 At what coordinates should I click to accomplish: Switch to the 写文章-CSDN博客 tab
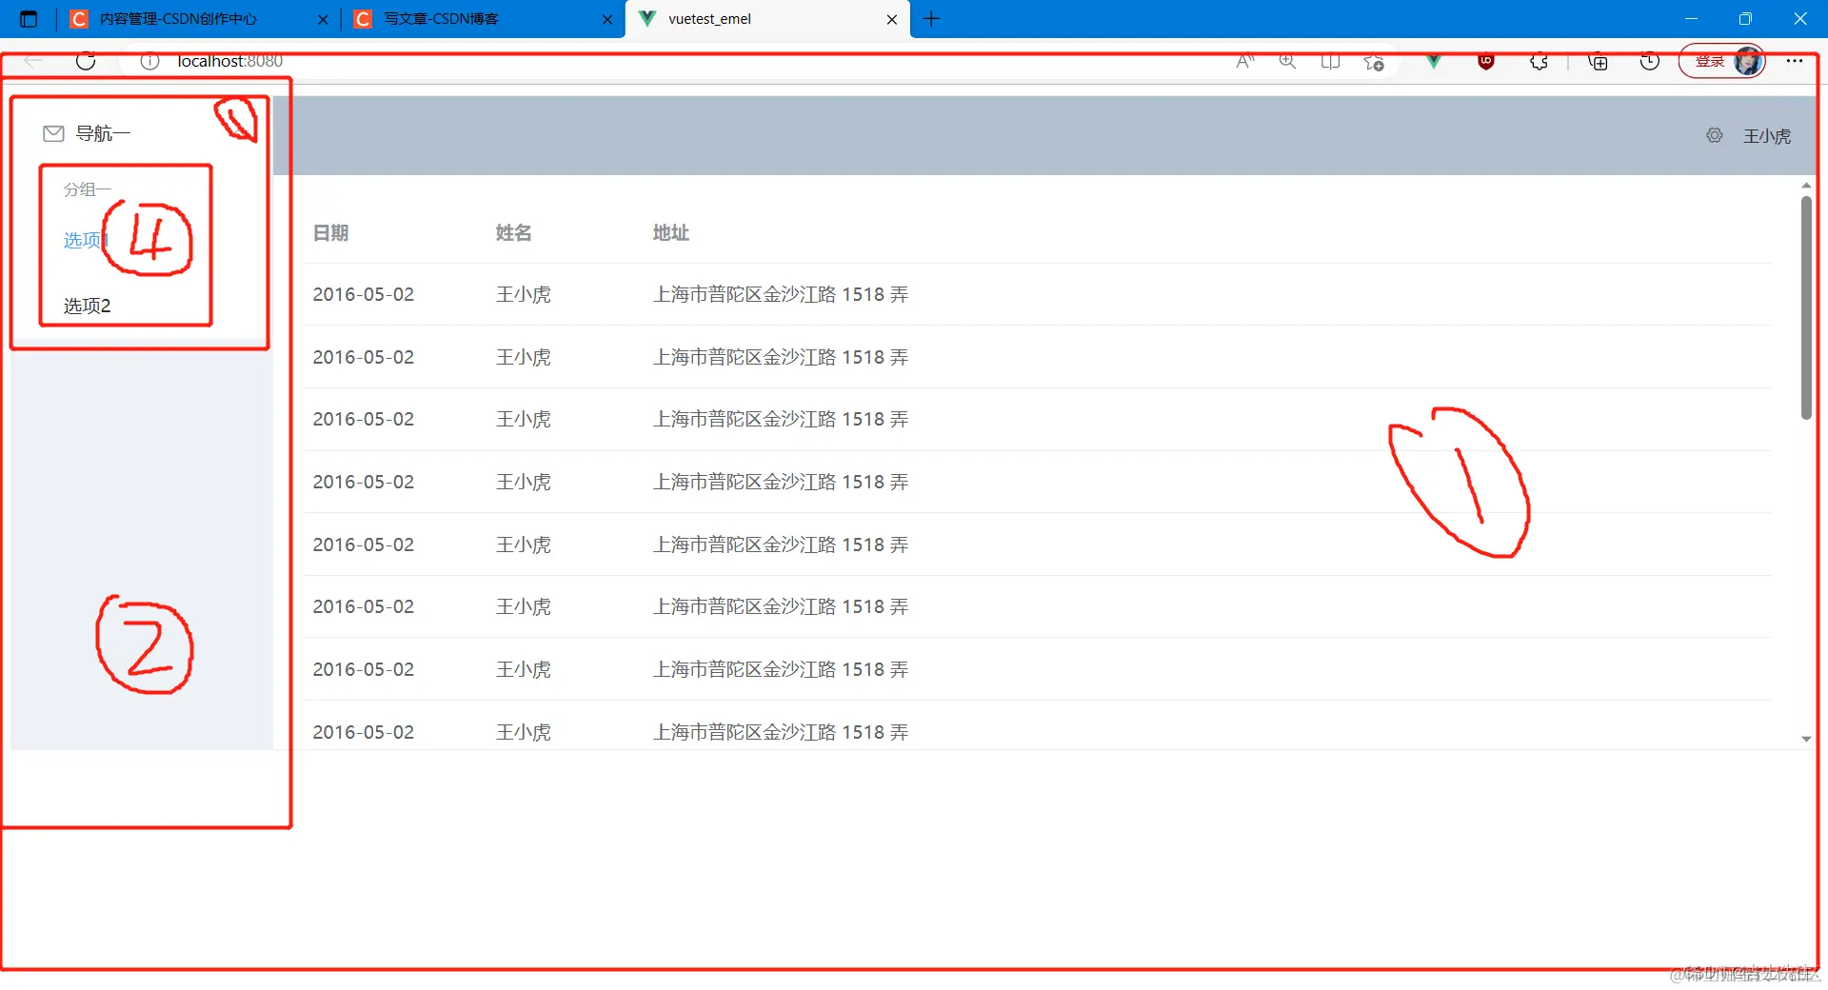(484, 19)
